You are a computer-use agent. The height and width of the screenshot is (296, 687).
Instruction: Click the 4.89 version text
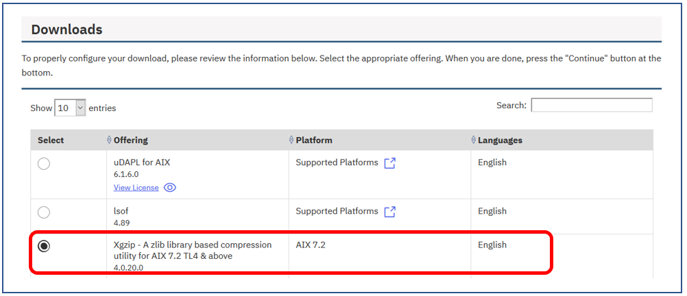tap(122, 223)
